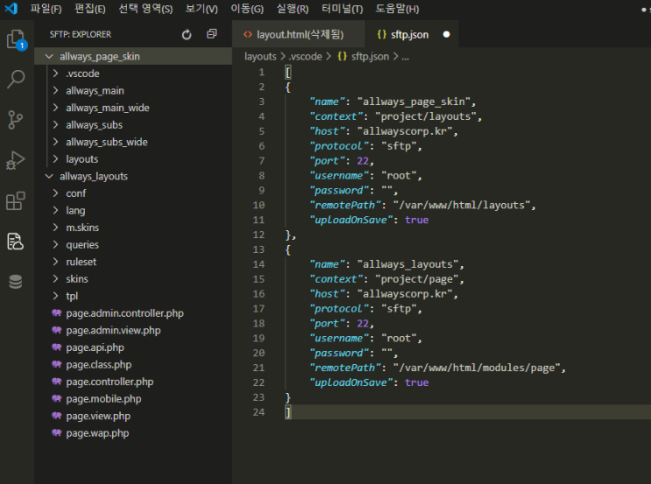The image size is (651, 484).
Task: Place cursor at closing bracket line 24
Action: [x=288, y=412]
